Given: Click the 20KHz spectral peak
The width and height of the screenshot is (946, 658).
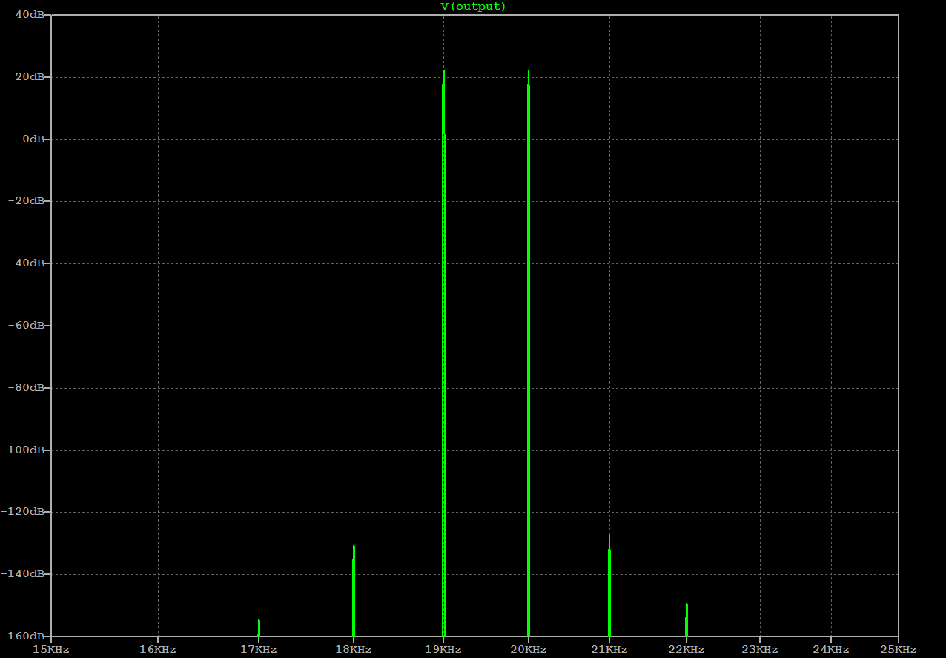Looking at the screenshot, I should coord(529,353).
